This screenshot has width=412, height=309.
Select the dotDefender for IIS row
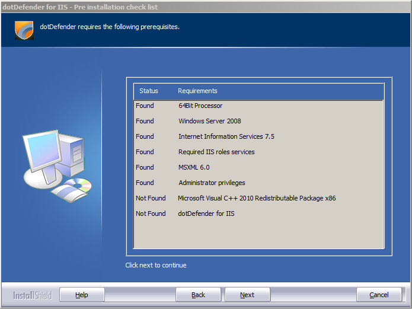click(206, 214)
